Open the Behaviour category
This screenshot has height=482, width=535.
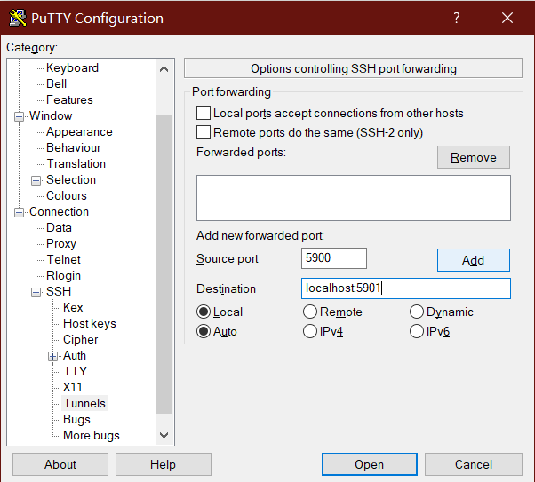pyautogui.click(x=74, y=147)
